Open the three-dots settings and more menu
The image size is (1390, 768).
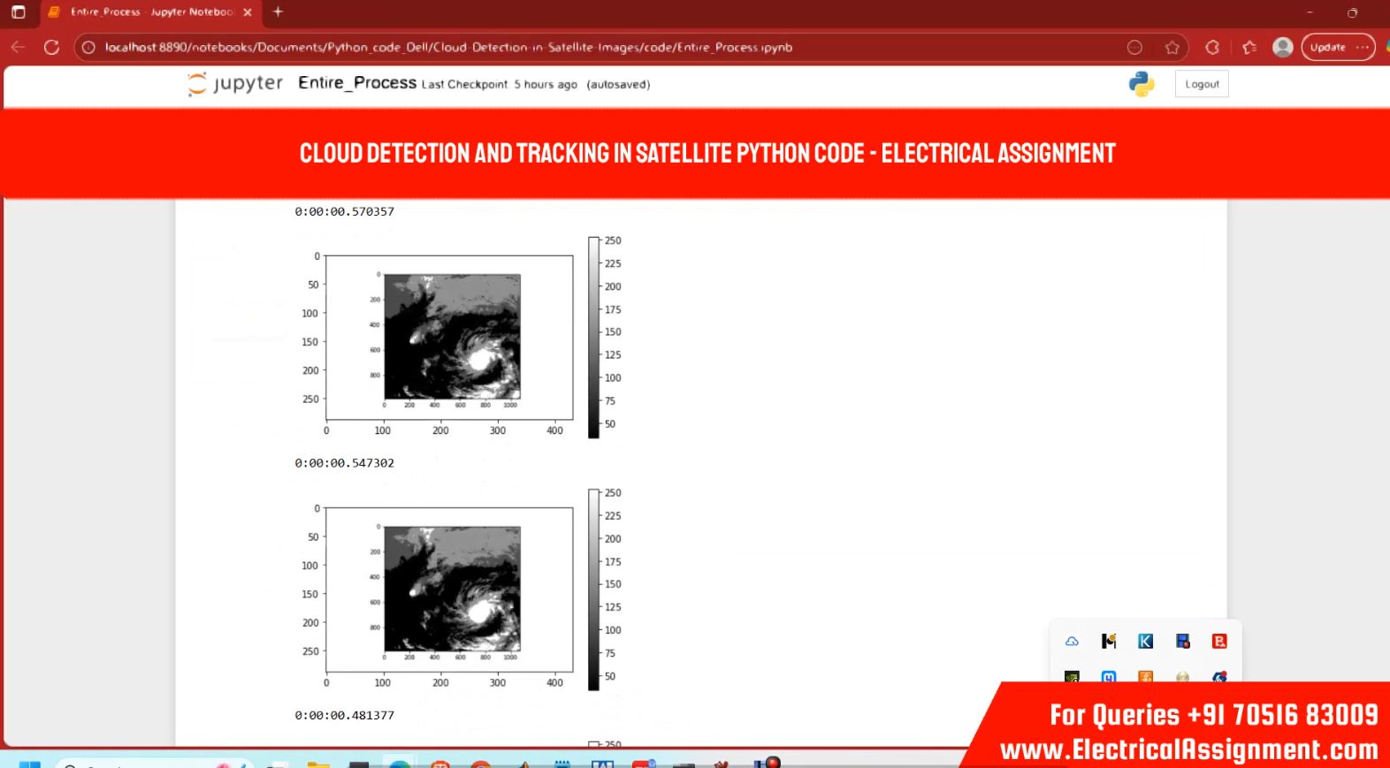click(1363, 47)
